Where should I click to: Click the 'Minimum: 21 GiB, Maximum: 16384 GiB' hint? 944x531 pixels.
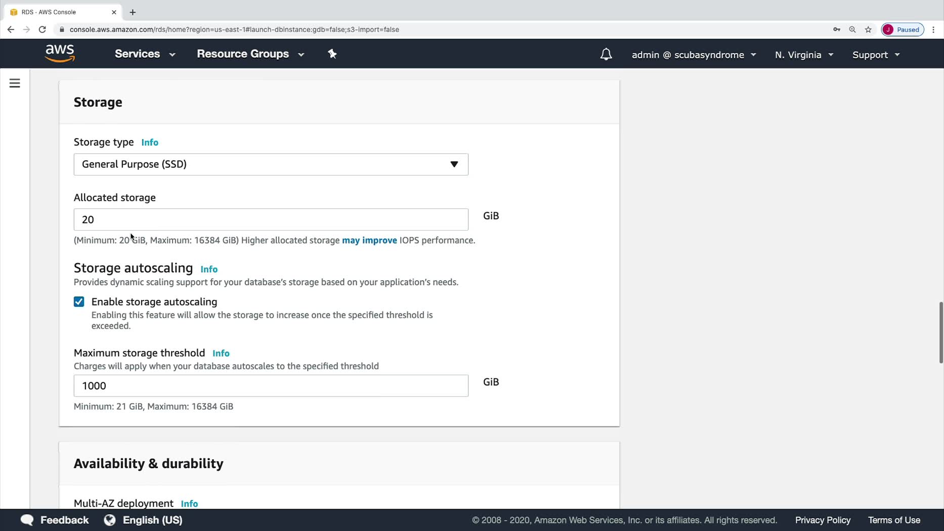[153, 407]
